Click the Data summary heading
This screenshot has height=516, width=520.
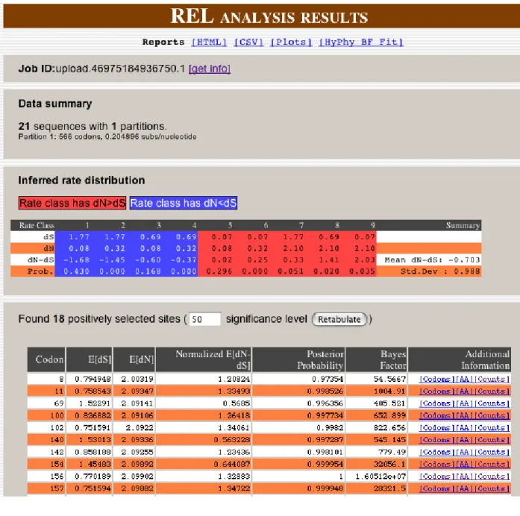pyautogui.click(x=55, y=104)
